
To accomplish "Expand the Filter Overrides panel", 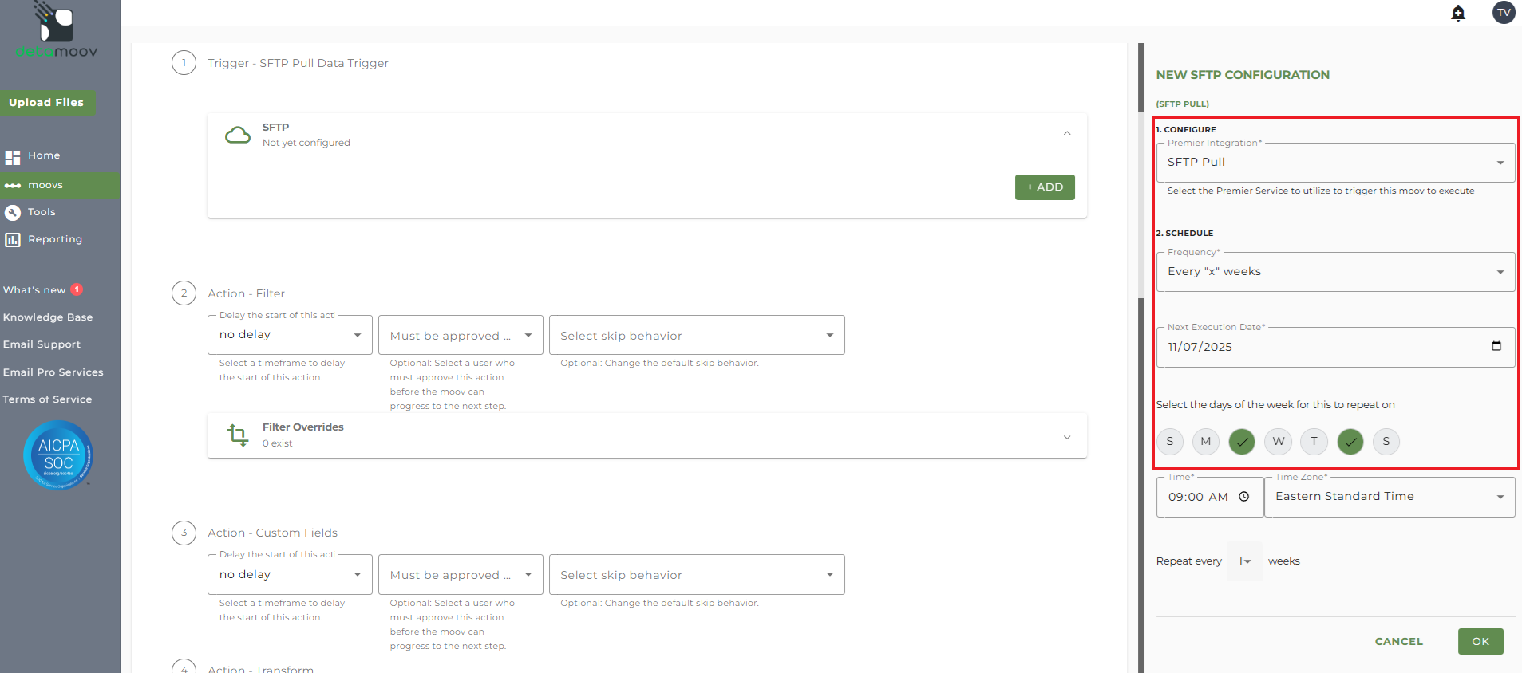I will (x=1066, y=437).
